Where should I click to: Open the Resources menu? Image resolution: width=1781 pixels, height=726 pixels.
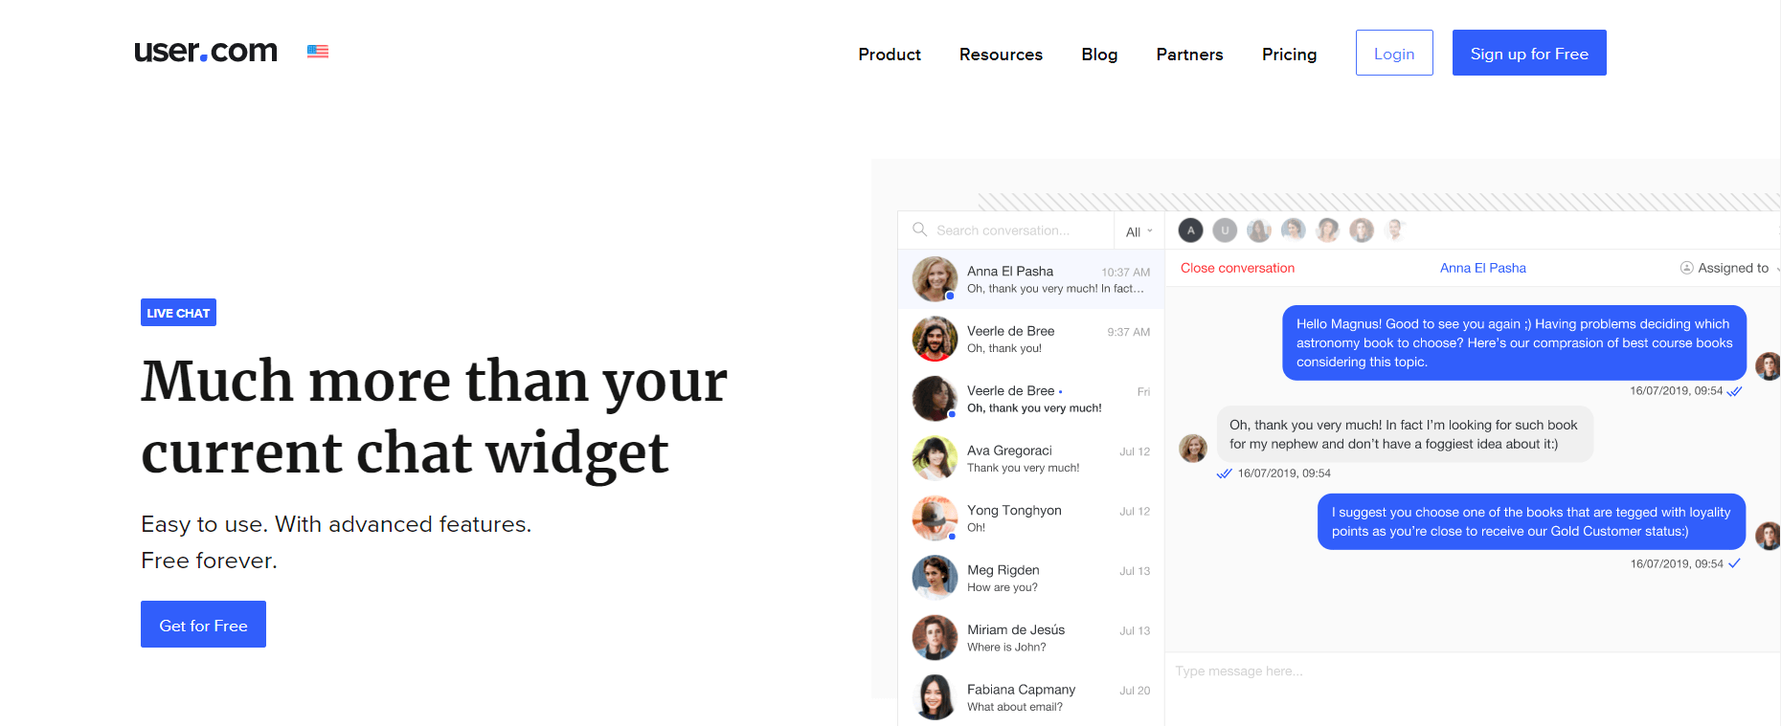click(x=1001, y=55)
